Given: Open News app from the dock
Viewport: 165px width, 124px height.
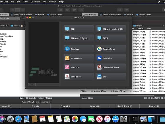Looking at the screenshot, I should [x=99, y=119].
